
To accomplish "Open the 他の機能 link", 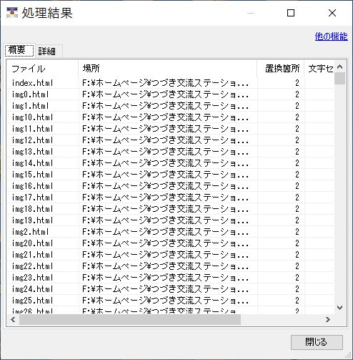I will 331,37.
